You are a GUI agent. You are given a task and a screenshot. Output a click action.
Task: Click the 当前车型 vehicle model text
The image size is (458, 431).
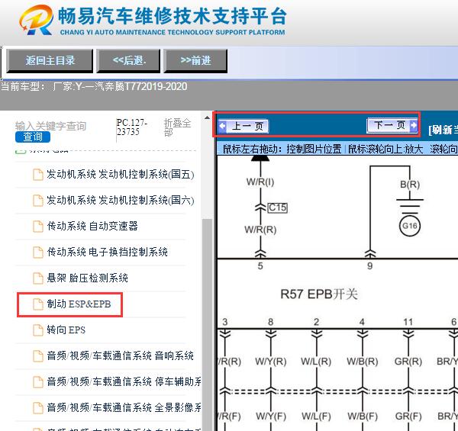pyautogui.click(x=94, y=87)
